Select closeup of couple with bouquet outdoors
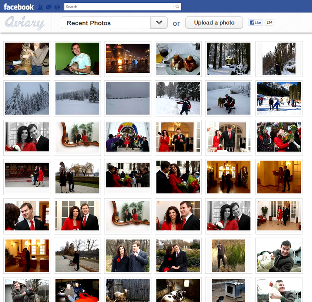Viewport: 312px width, 302px height. pyautogui.click(x=178, y=177)
